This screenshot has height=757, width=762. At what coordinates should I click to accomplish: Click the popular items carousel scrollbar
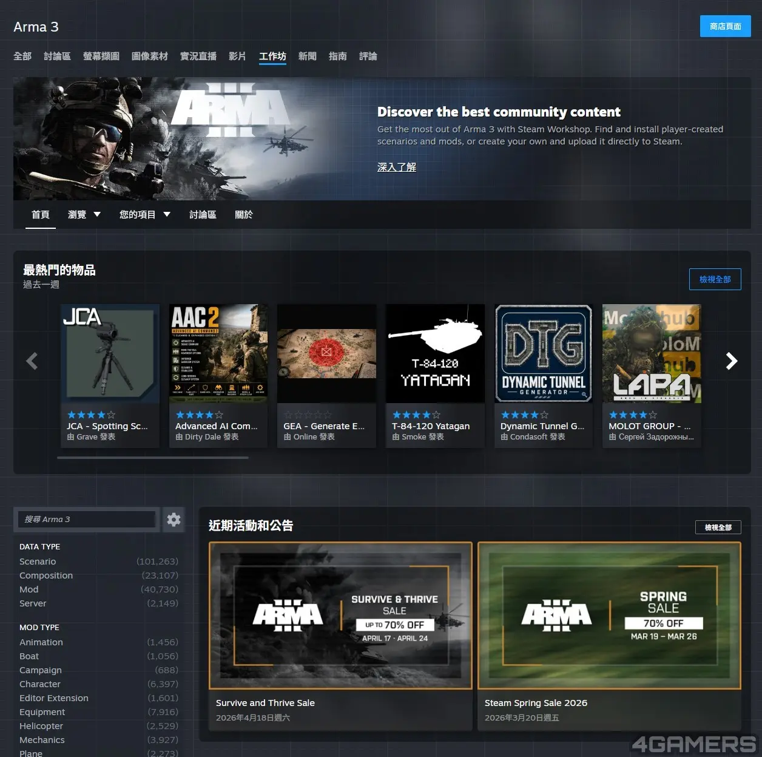coord(153,458)
